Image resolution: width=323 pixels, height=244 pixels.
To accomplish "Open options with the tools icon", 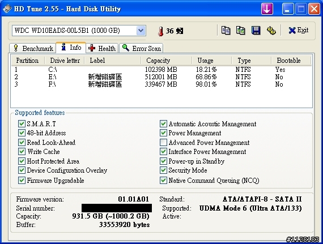I will coord(271,31).
